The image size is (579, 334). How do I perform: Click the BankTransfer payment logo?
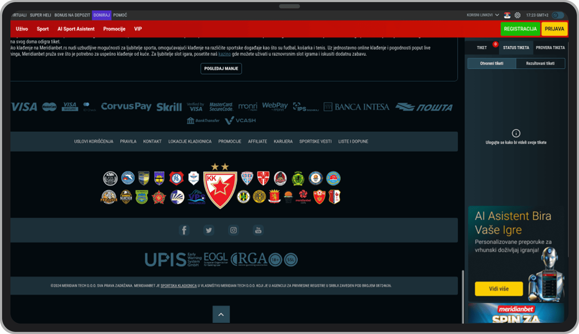203,120
